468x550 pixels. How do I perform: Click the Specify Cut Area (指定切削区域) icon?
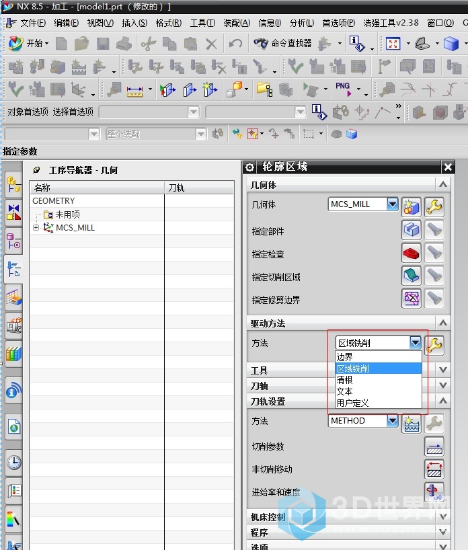point(411,276)
